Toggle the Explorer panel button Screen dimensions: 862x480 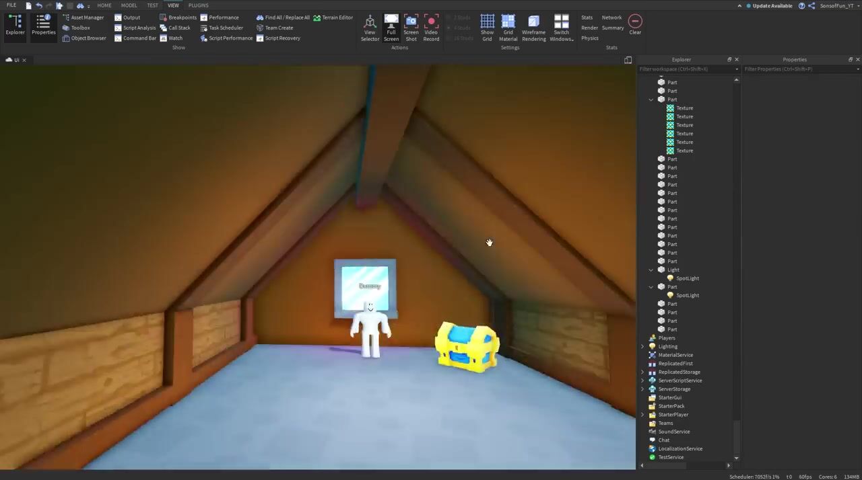point(15,24)
